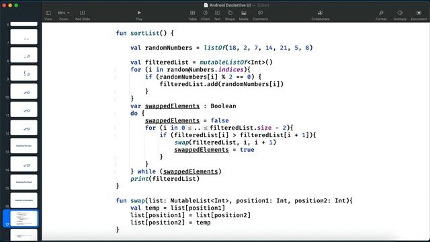Image resolution: width=430 pixels, height=242 pixels.
Task: Open the Document inspector
Action: point(419,15)
